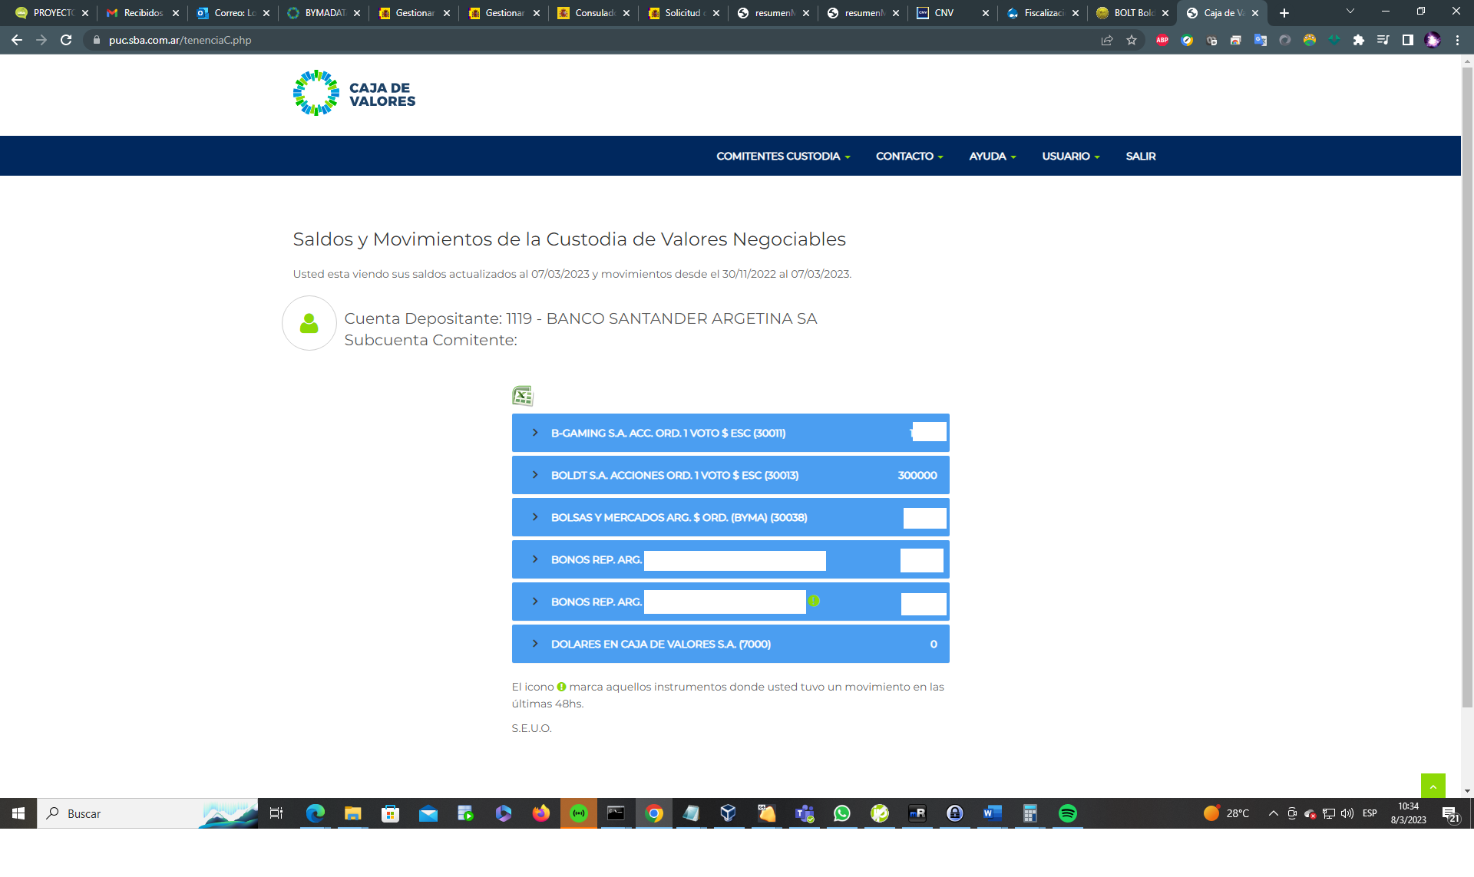Open the browser extensions puzzle icon
This screenshot has height=877, width=1474.
click(1359, 40)
